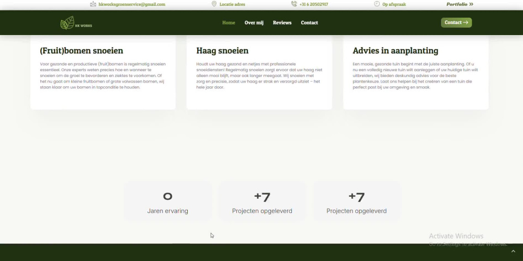Image resolution: width=523 pixels, height=261 pixels.
Task: Click the green Contact arrow button
Action: coord(456,22)
